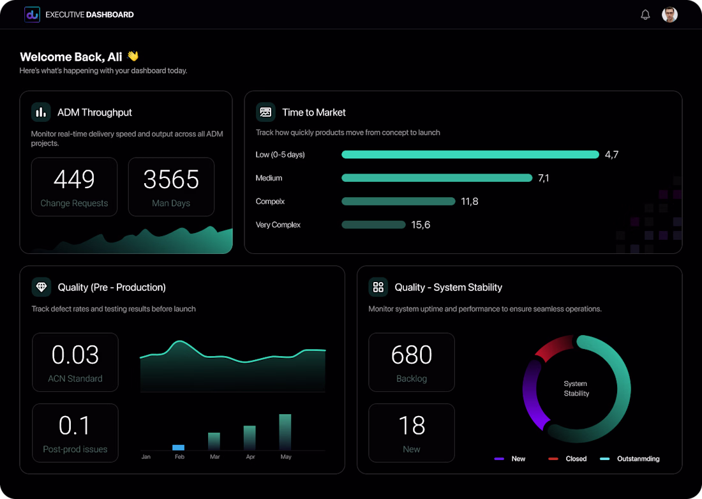
Task: Select the 18 New card
Action: coord(412,433)
